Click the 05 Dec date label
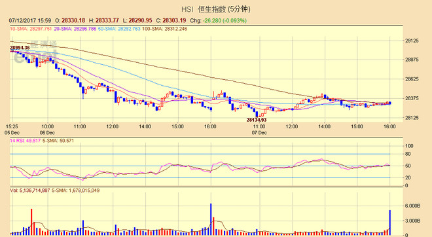This screenshot has height=237, width=432. [12, 132]
